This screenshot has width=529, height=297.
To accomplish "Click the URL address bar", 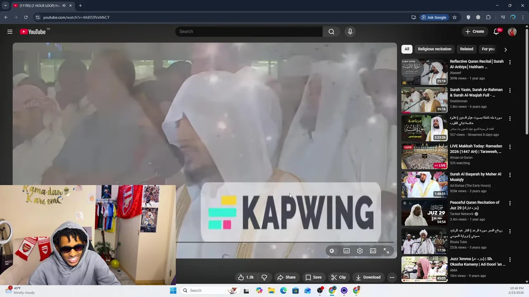I will (x=223, y=17).
